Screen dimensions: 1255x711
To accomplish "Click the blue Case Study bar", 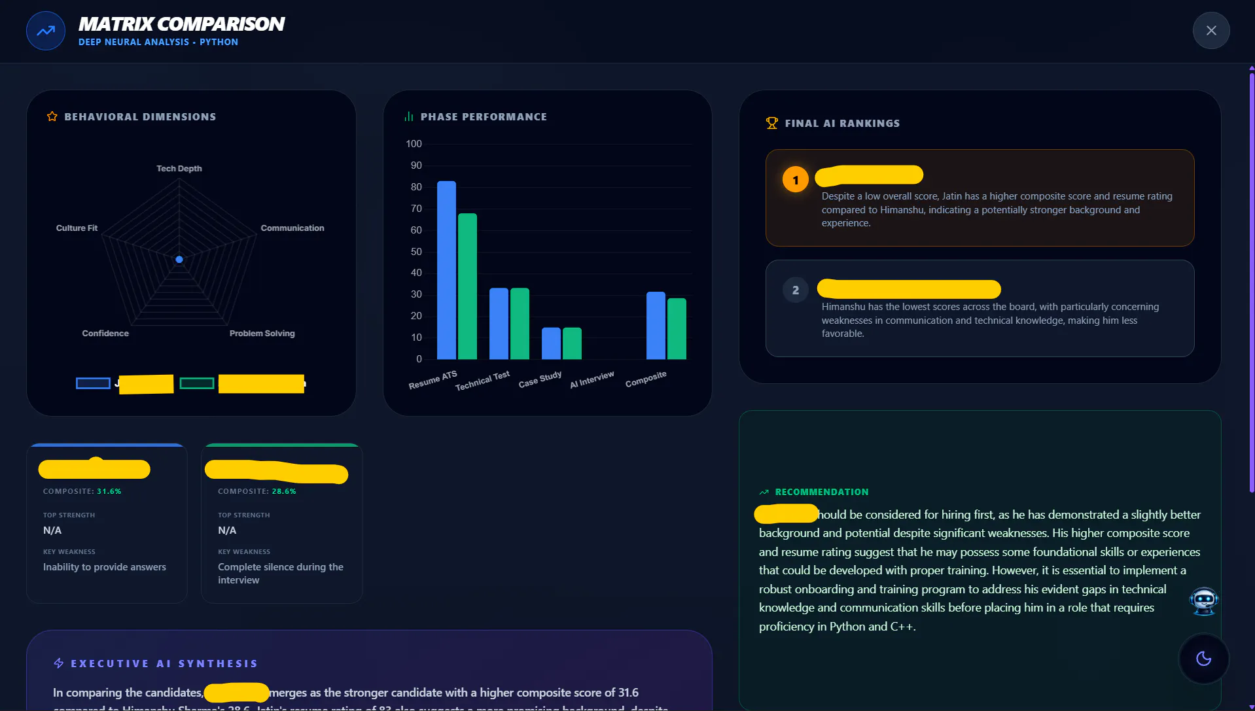I will [x=551, y=343].
